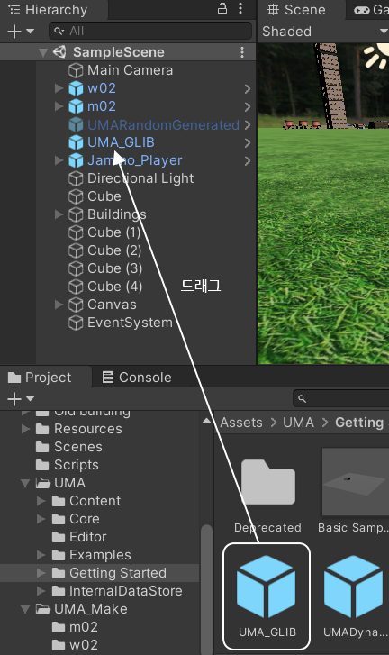Select the Scripts folder
Image resolution: width=389 pixels, height=655 pixels.
77,465
